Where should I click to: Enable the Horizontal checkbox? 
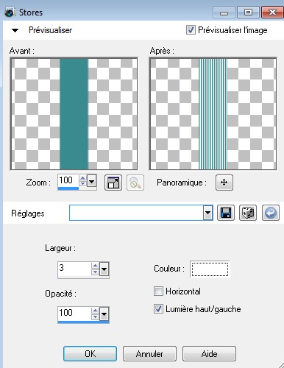tap(158, 291)
